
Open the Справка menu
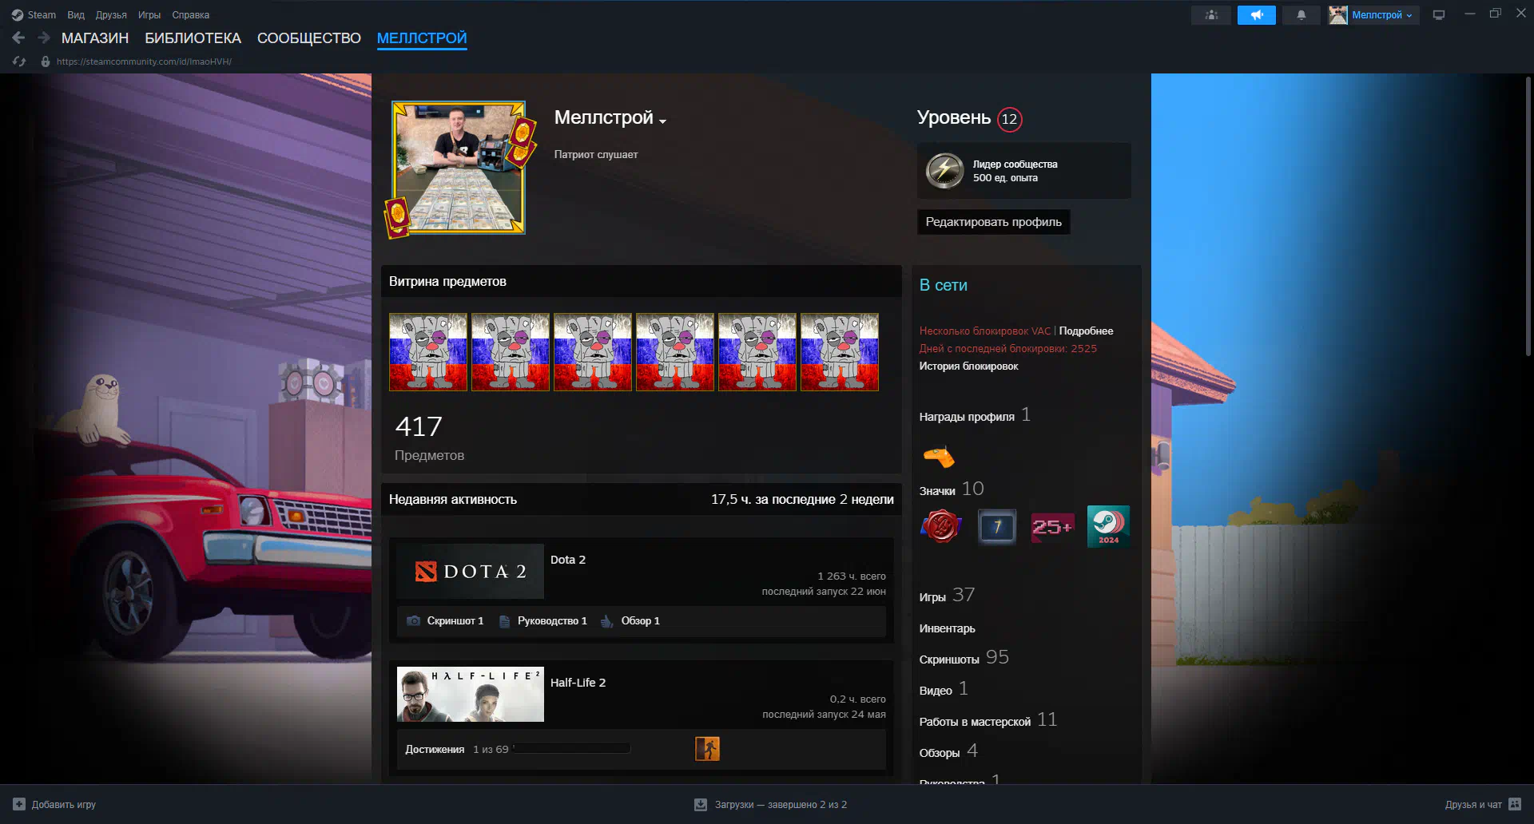tap(191, 15)
